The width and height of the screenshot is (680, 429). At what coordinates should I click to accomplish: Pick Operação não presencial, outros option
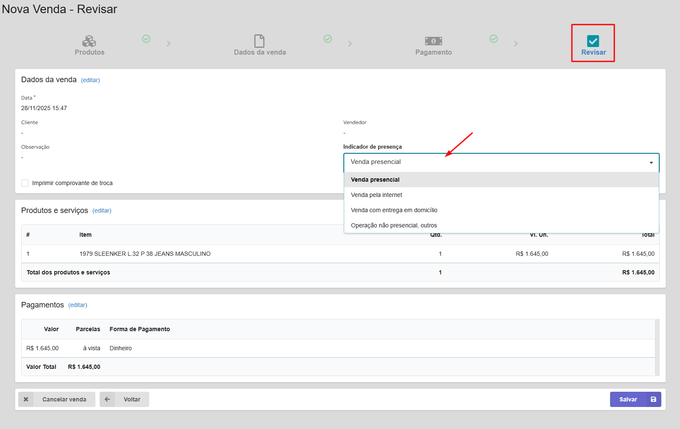tap(394, 225)
